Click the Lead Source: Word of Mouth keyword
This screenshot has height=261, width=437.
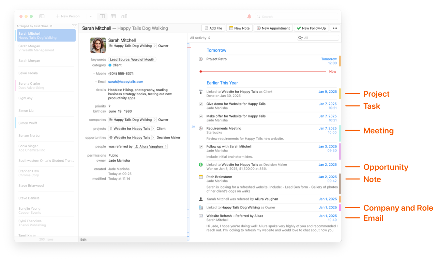click(x=132, y=59)
